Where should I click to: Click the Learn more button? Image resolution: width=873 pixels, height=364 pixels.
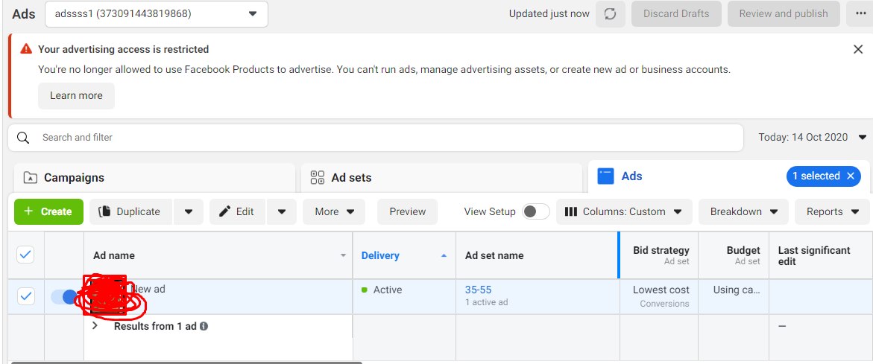point(76,95)
